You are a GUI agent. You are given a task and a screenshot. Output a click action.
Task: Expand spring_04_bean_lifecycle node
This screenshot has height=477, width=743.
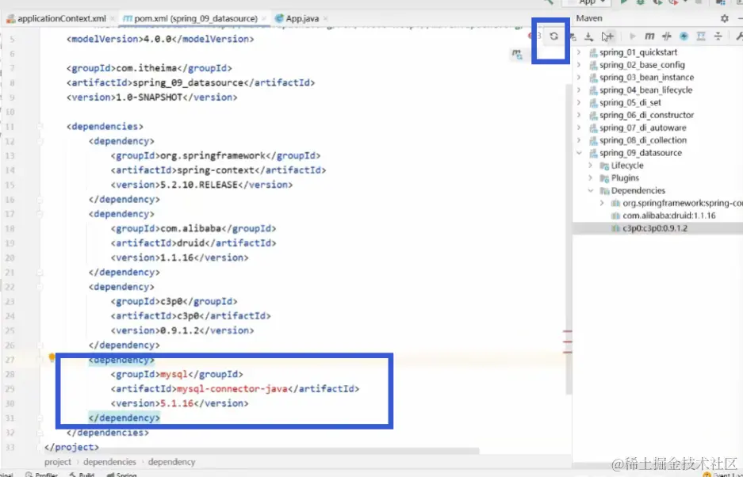pyautogui.click(x=579, y=90)
